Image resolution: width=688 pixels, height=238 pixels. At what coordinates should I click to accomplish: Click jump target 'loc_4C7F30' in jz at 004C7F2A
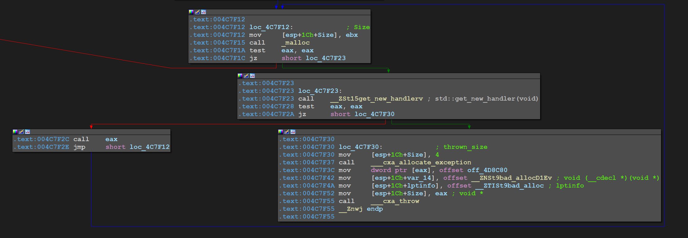pyautogui.click(x=375, y=114)
